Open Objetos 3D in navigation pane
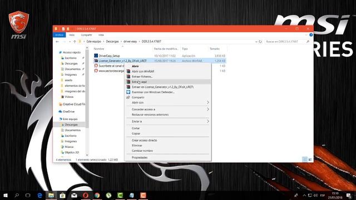 [x=72, y=152]
